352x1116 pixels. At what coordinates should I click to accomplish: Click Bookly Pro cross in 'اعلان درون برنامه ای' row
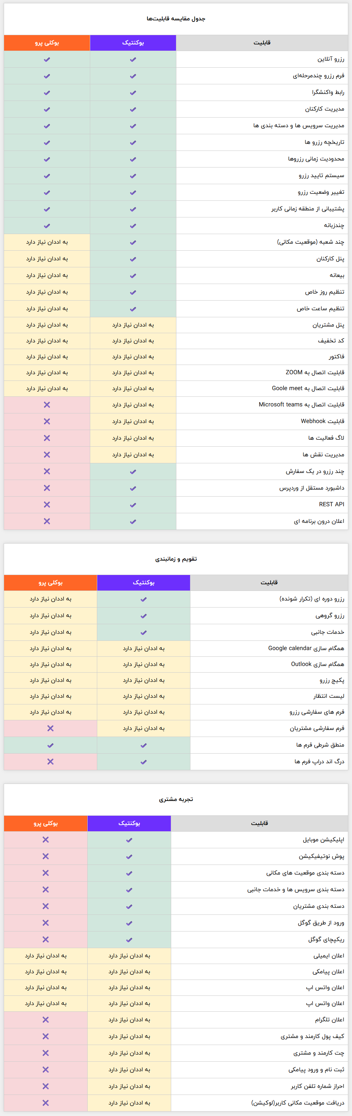tap(47, 521)
